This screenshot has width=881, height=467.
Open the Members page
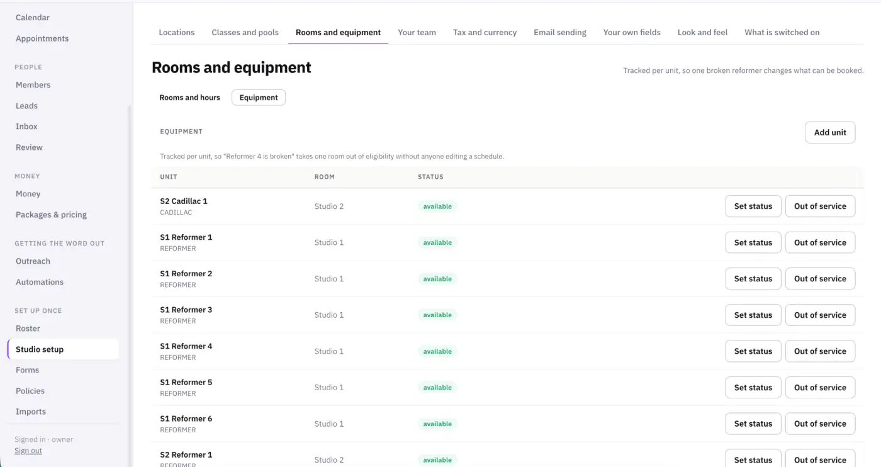(33, 85)
